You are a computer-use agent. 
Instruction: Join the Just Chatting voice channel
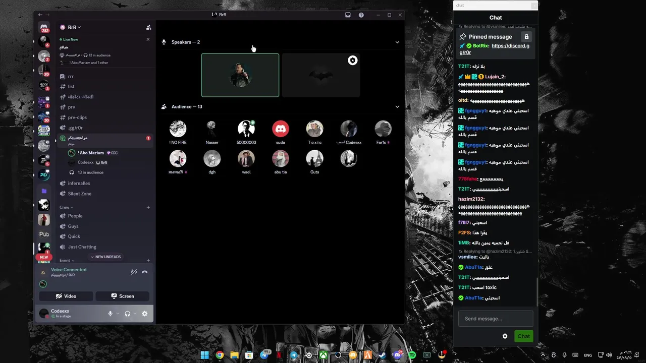click(x=105, y=247)
